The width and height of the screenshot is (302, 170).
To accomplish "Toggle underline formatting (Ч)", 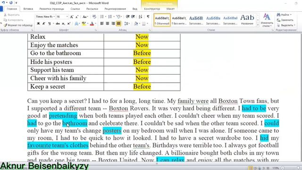I will 49,24.
